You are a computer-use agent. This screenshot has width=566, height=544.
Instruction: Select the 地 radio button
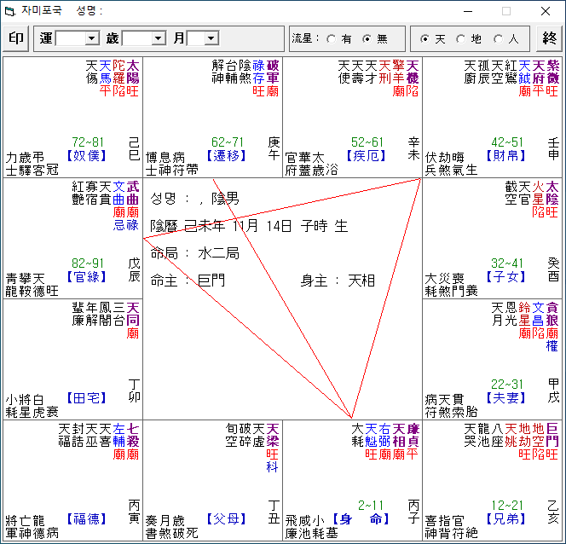[461, 39]
